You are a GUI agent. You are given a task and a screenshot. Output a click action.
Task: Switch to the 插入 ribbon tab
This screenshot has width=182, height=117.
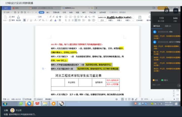pos(48,12)
